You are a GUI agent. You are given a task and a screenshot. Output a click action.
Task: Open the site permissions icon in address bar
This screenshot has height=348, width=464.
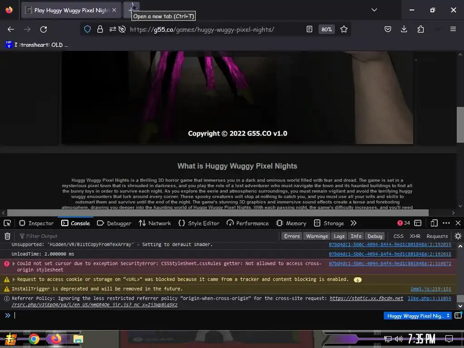coord(113,29)
